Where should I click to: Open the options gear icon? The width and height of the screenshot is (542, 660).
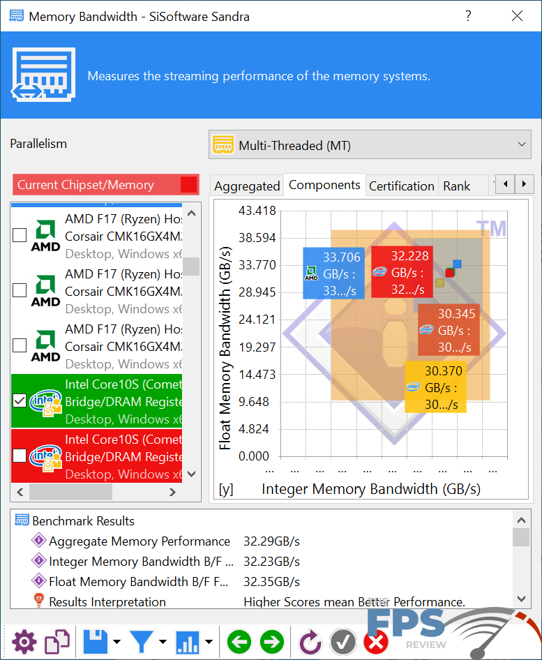point(24,641)
